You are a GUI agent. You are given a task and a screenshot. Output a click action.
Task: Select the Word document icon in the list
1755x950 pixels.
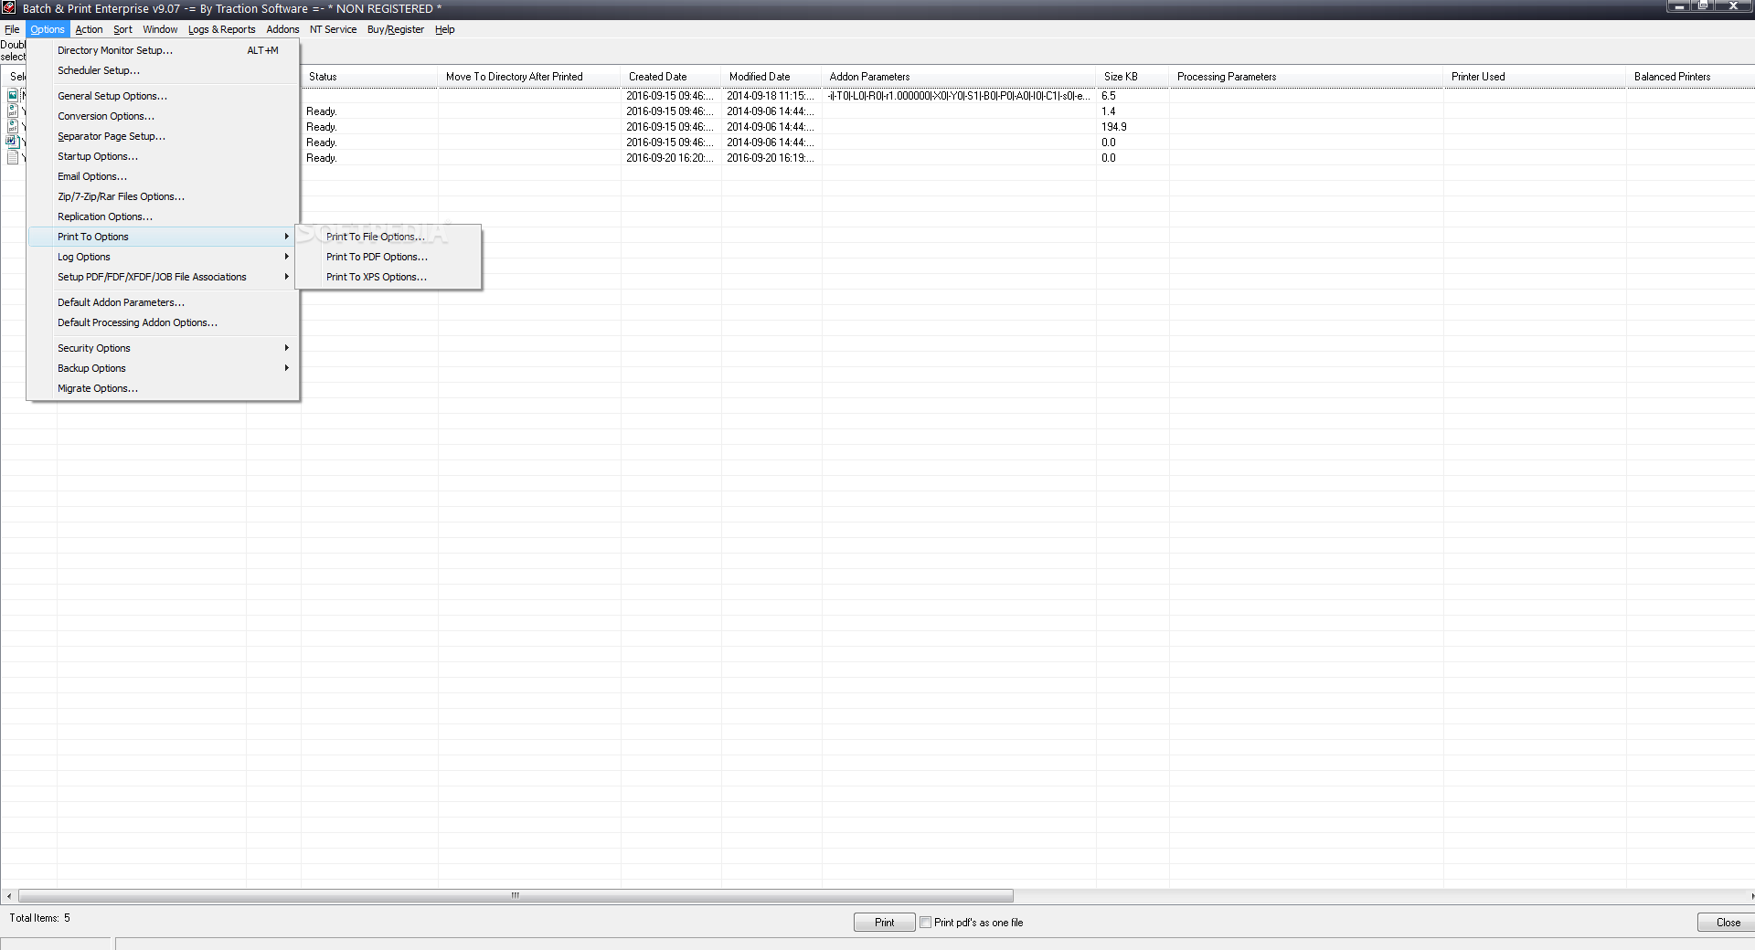click(13, 142)
